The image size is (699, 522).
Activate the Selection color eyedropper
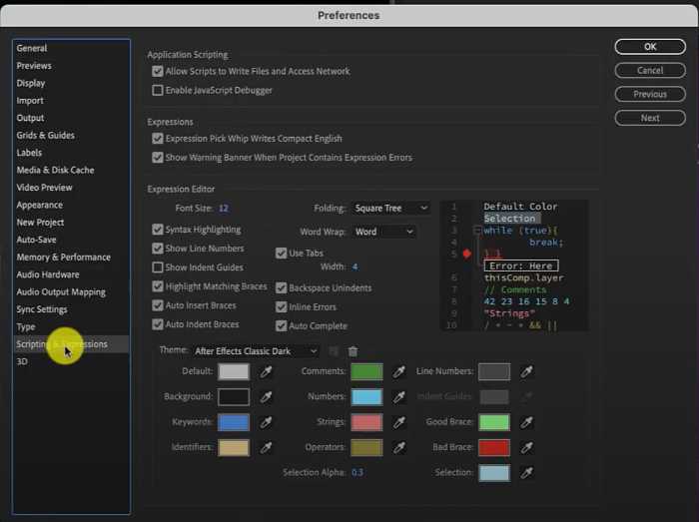526,472
